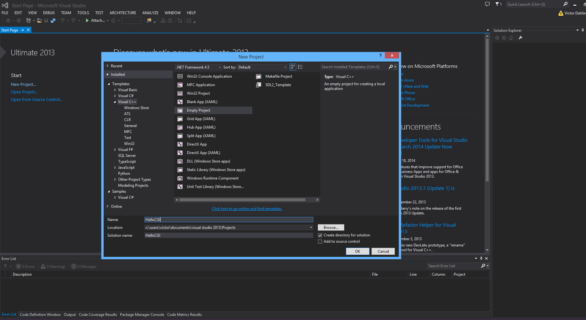Viewport: 586px width, 320px height.
Task: Open the TOOLS menu
Action: click(x=83, y=13)
